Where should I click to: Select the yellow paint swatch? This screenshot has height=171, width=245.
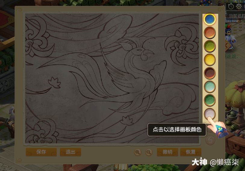tap(210, 60)
